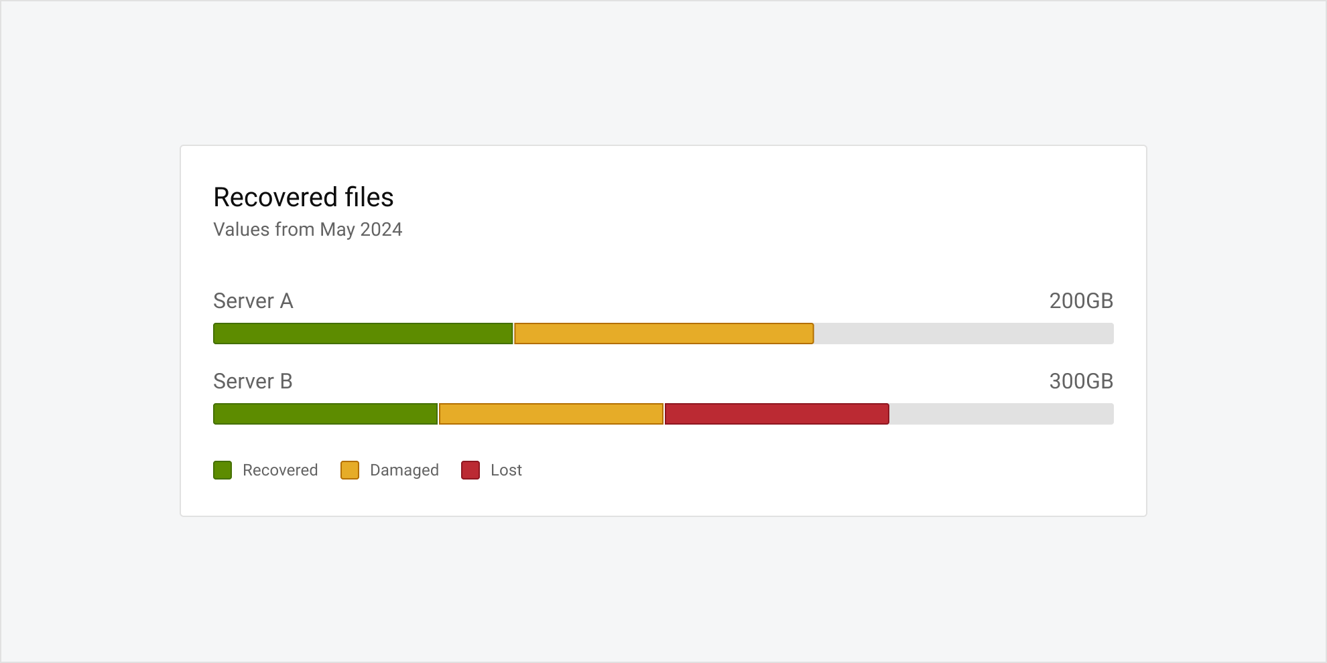The height and width of the screenshot is (663, 1327).
Task: Click the green Recovered legend swatch
Action: tap(223, 470)
